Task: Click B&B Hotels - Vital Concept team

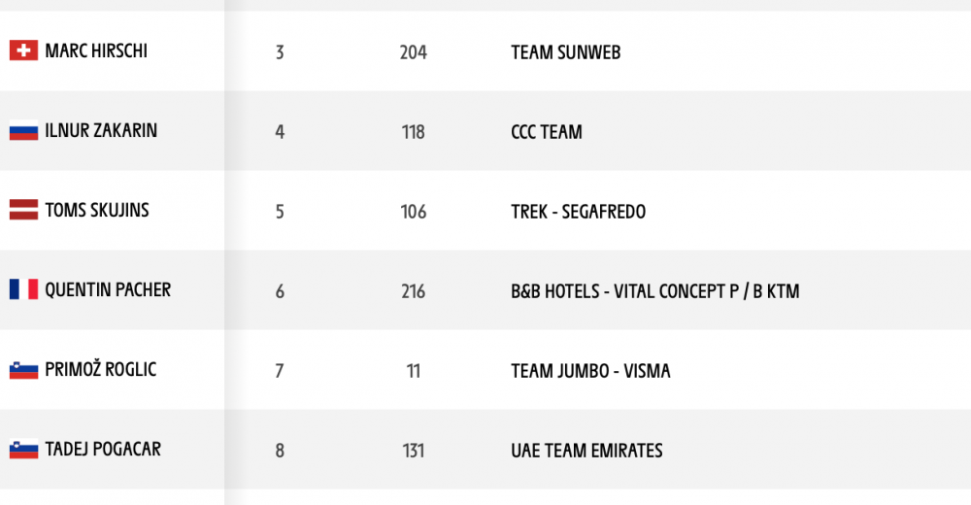Action: (654, 291)
